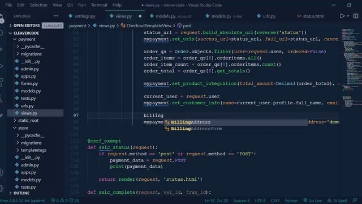Place cursor on line 97 billing text

click(153, 115)
